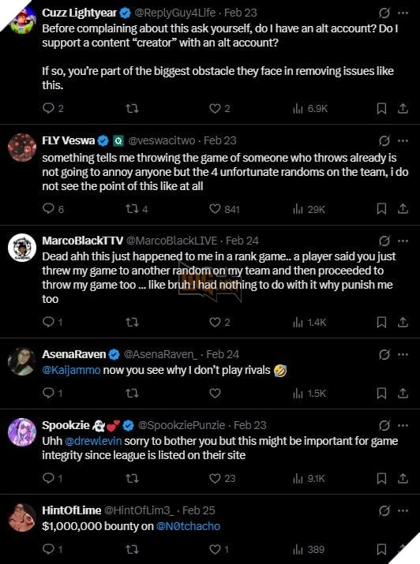Retweet HintOfLime's bounty tweet
The height and width of the screenshot is (564, 420).
[132, 549]
